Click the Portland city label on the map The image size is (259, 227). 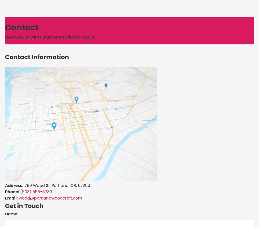pos(92,111)
